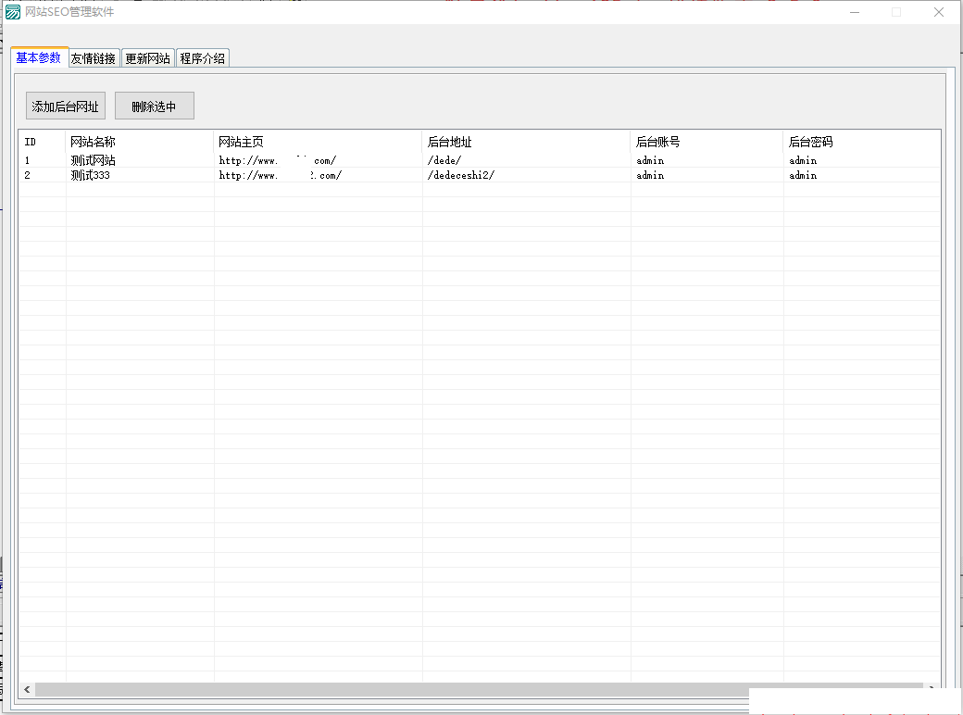Open the 更新网站 tab

pos(148,58)
